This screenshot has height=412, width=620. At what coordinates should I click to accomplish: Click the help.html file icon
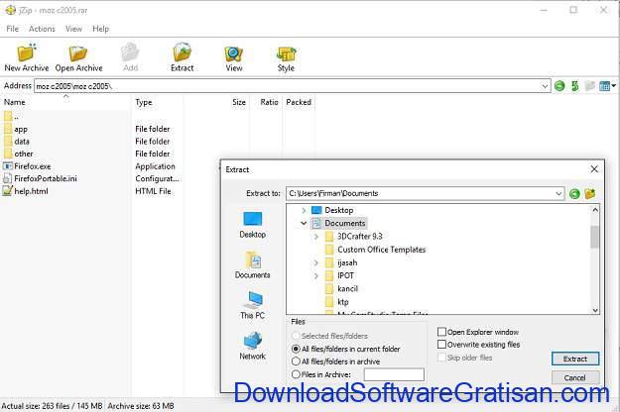[x=8, y=191]
